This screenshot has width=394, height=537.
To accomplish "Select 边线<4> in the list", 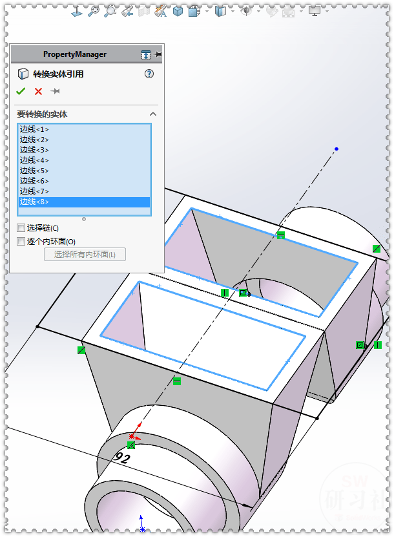I will click(84, 160).
